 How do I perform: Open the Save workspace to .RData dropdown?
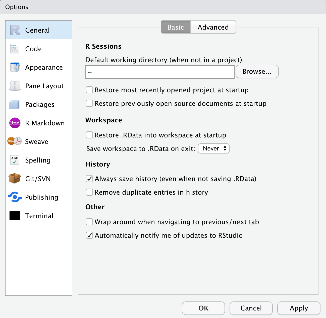click(x=213, y=148)
